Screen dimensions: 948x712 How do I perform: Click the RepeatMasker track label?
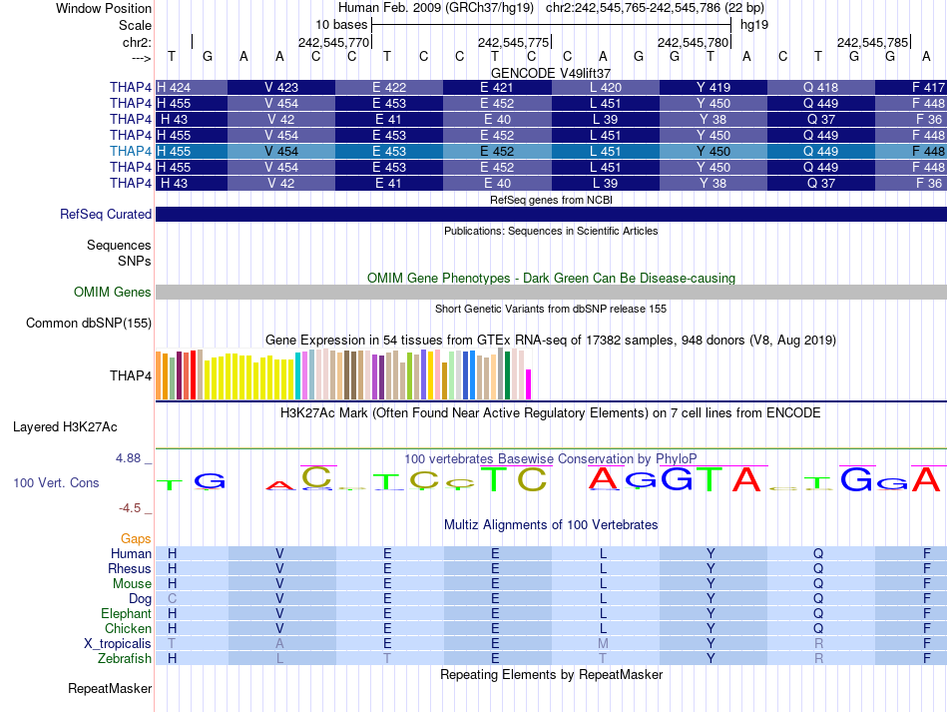click(110, 688)
